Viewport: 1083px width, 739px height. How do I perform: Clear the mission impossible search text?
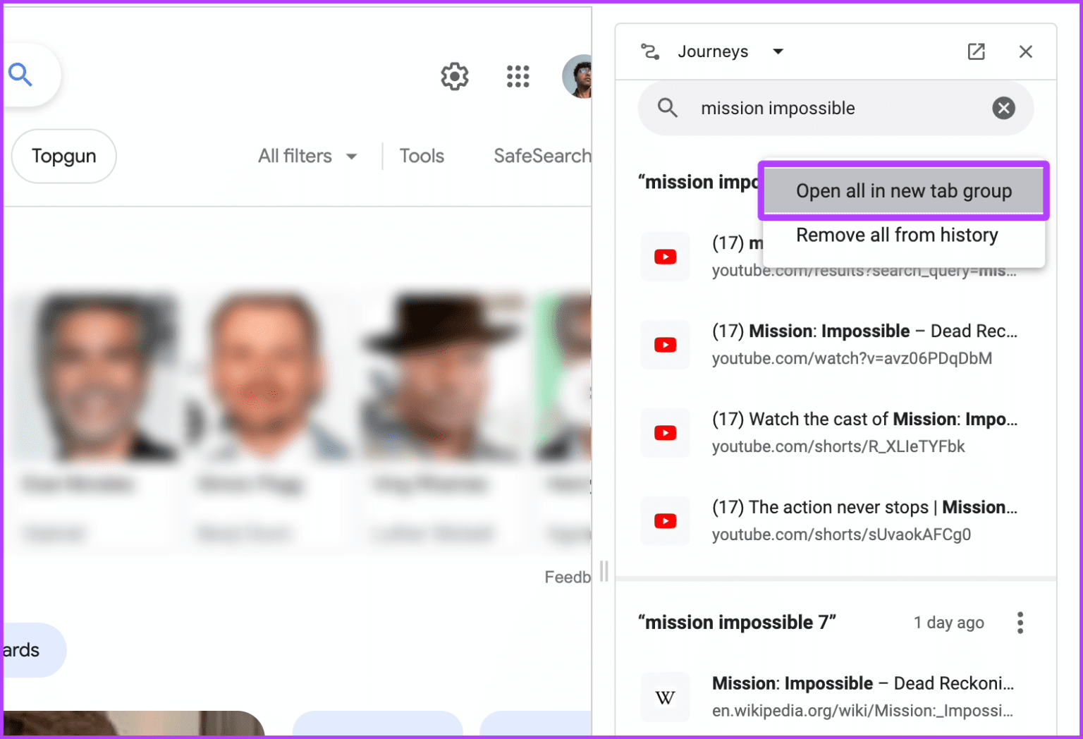(1004, 108)
